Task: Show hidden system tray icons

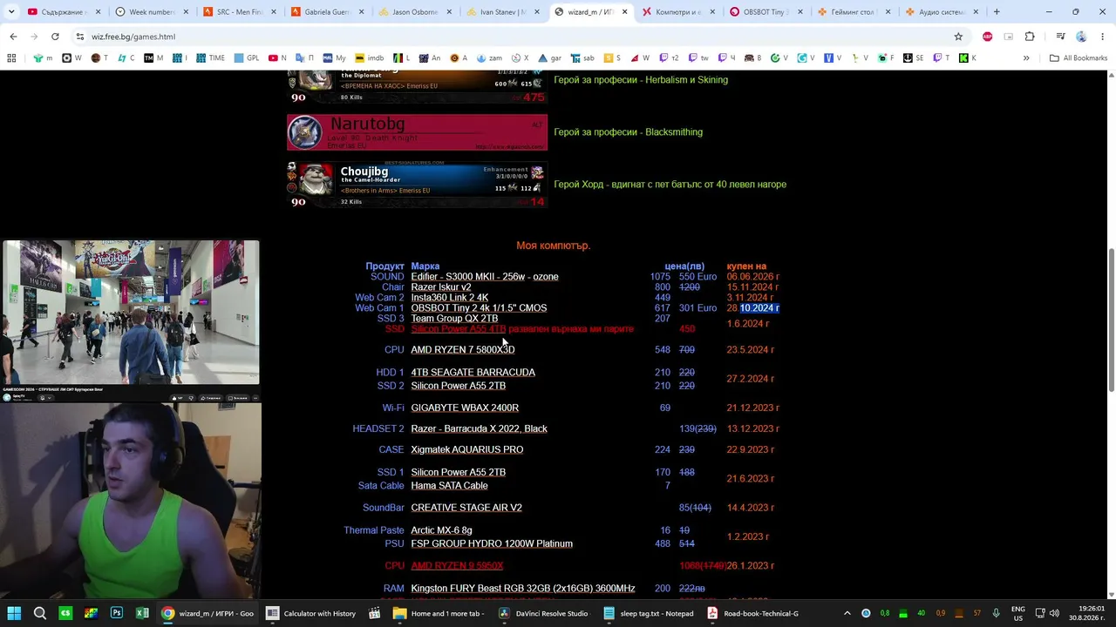Action: click(x=847, y=613)
